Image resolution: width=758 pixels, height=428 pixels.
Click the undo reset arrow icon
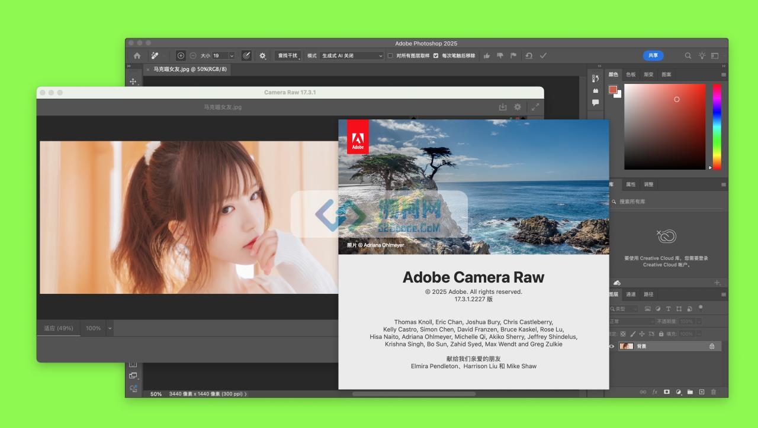pyautogui.click(x=529, y=56)
